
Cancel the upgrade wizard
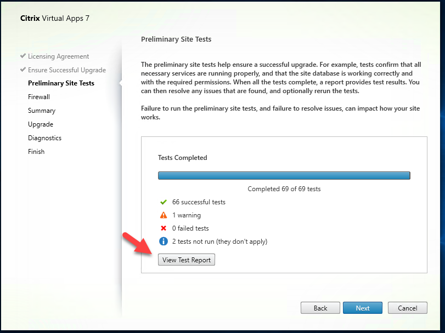[x=407, y=308]
